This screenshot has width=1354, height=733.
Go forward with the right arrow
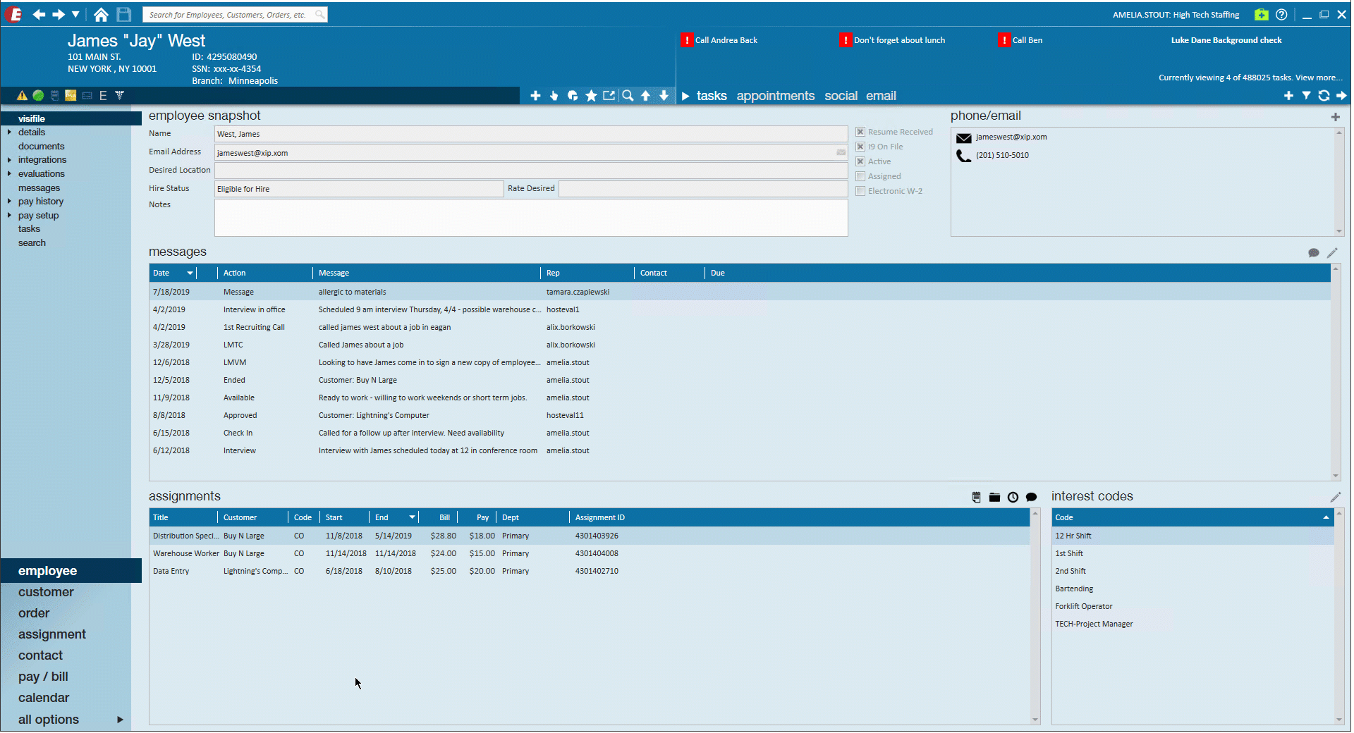point(59,14)
